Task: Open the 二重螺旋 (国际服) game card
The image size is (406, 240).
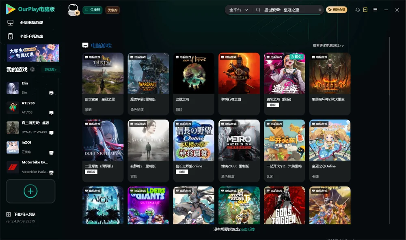Action: [103, 151]
